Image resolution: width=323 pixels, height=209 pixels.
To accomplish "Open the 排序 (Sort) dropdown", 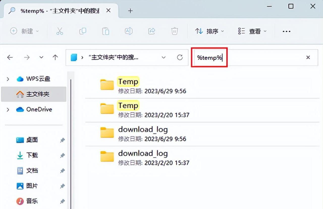I will [x=209, y=31].
